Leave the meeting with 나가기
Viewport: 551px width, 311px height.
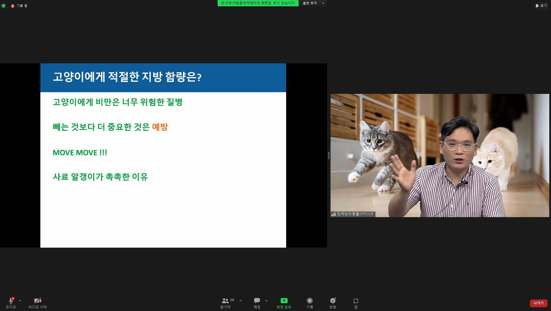point(538,303)
